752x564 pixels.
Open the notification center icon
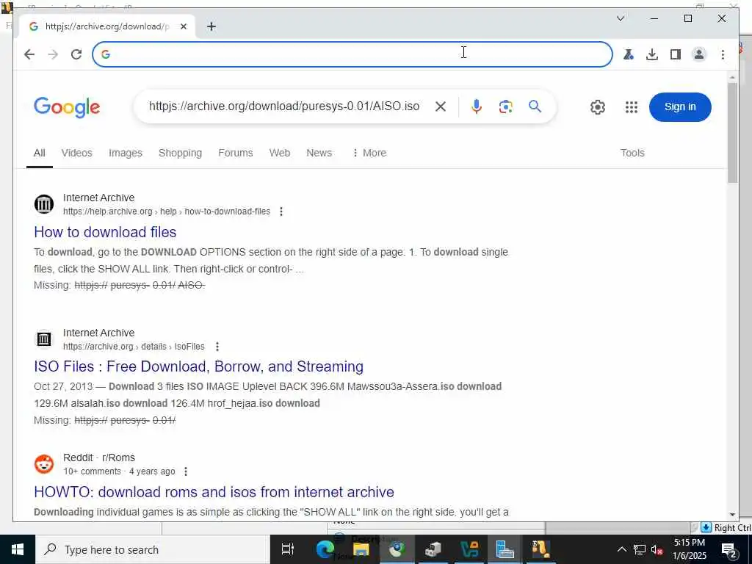coord(728,549)
